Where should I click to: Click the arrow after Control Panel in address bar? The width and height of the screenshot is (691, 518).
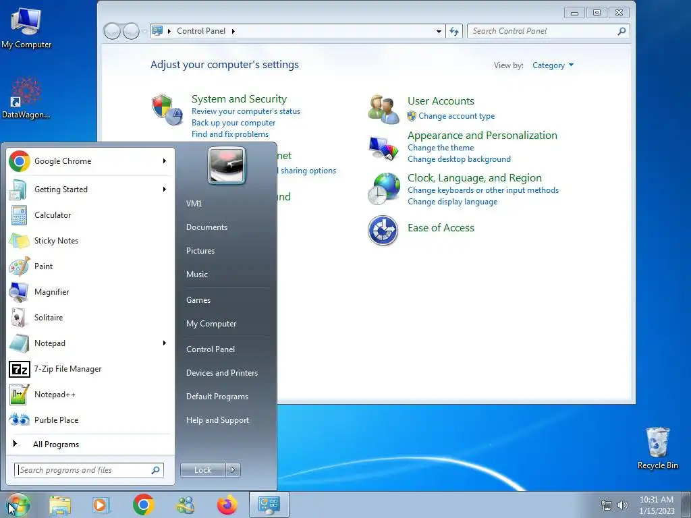(233, 31)
